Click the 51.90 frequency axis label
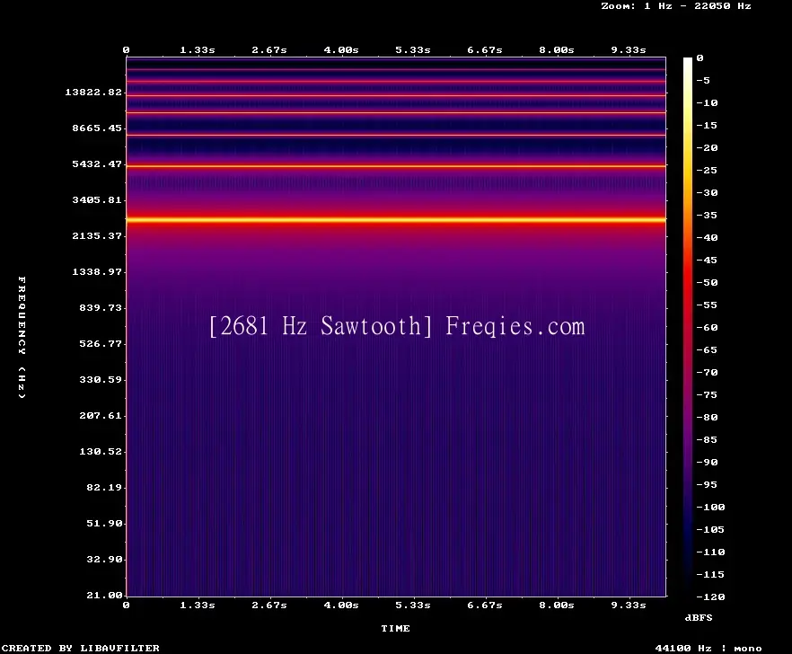This screenshot has height=654, width=792. point(104,523)
